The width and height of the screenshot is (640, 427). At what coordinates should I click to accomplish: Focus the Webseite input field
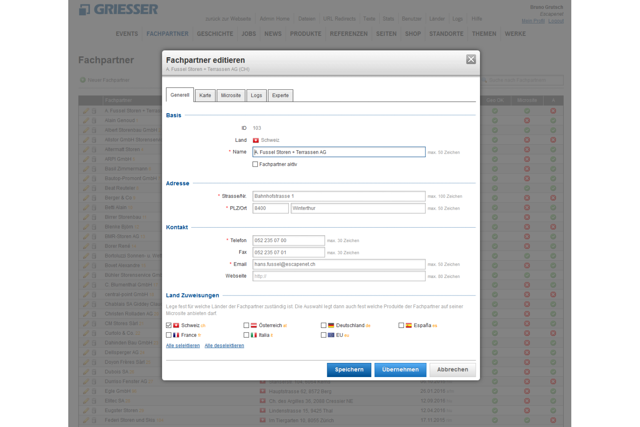coord(339,276)
